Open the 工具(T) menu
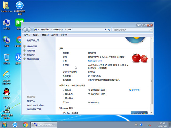Screen dimensions: 171x128 (x=55, y=35)
